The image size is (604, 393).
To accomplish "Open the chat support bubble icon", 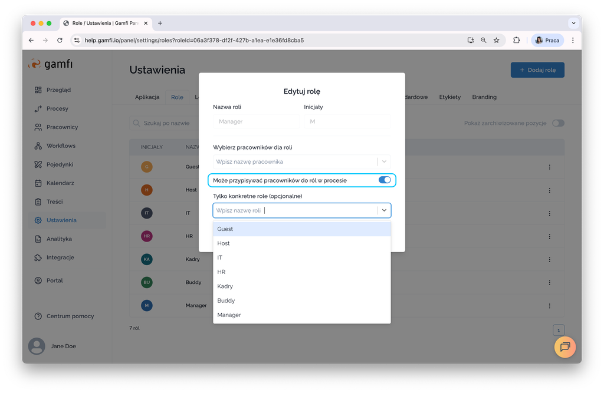I will [564, 347].
